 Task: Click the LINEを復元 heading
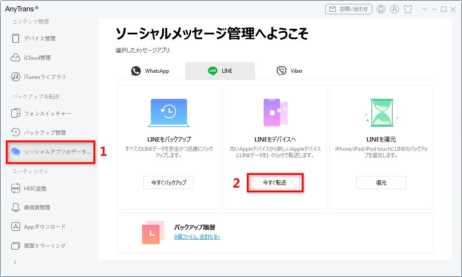[381, 139]
